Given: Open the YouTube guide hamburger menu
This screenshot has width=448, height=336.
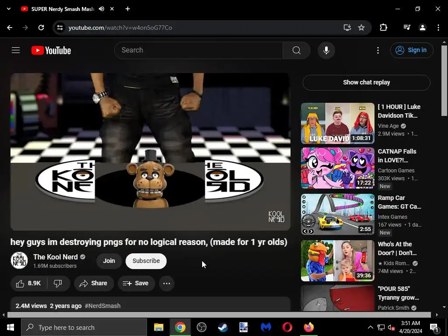Looking at the screenshot, I should [16, 50].
